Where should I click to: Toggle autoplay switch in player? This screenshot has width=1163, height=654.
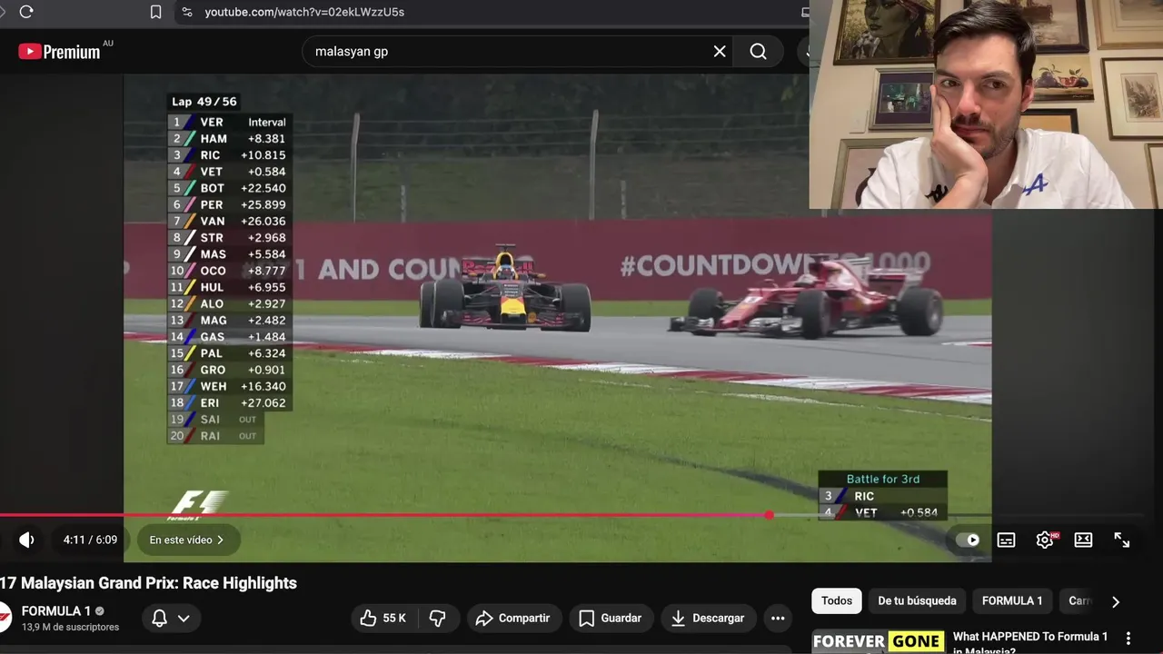tap(968, 540)
